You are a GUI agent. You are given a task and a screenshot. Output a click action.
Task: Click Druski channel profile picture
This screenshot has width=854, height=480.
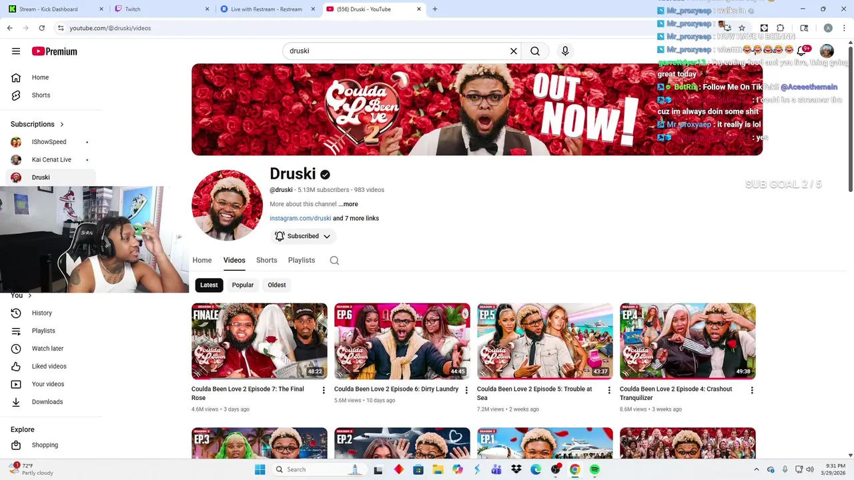227,205
